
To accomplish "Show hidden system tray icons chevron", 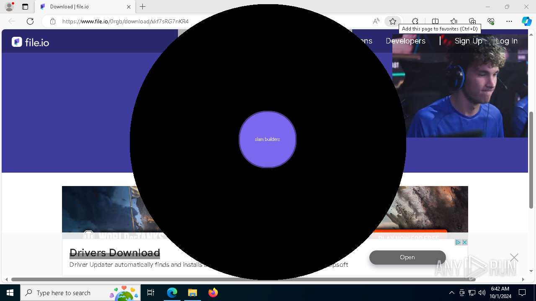I will tap(451, 293).
